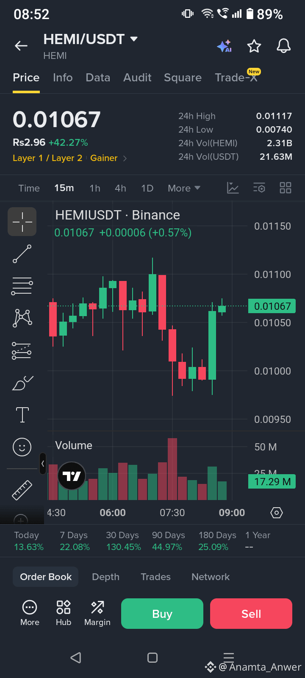This screenshot has height=678, width=305.
Task: Select the text annotation tool
Action: coord(22,415)
